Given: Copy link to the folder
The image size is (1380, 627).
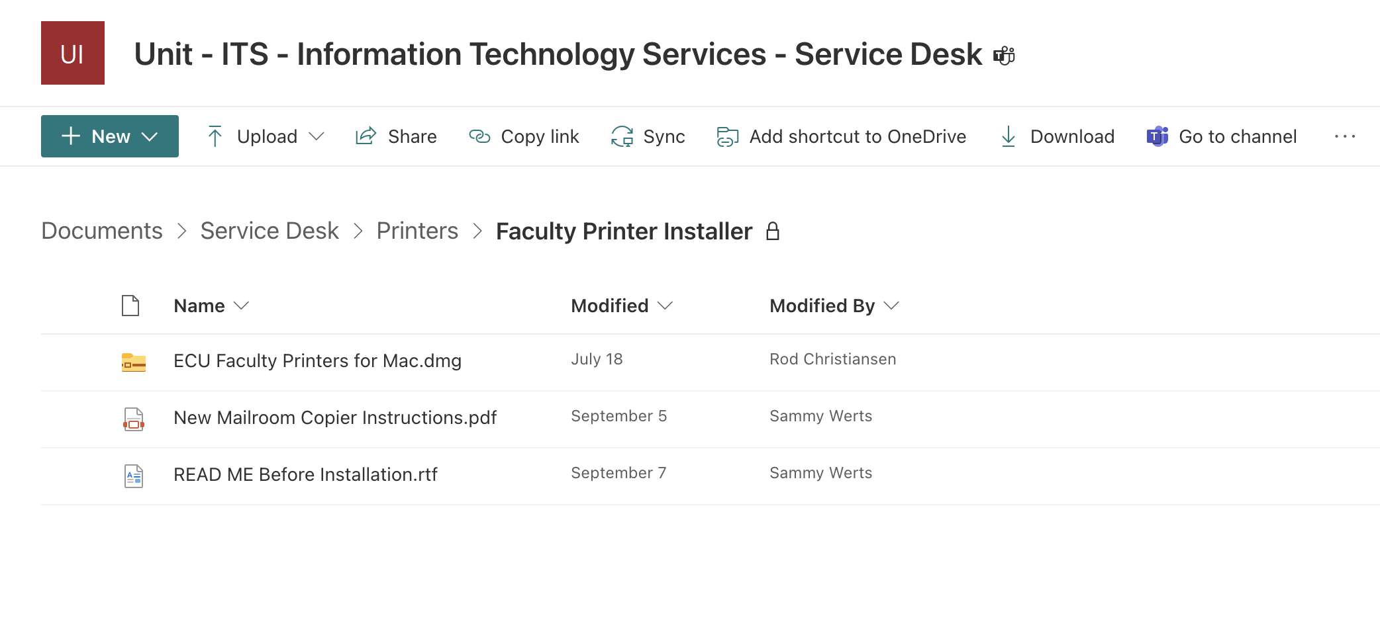Looking at the screenshot, I should (524, 136).
